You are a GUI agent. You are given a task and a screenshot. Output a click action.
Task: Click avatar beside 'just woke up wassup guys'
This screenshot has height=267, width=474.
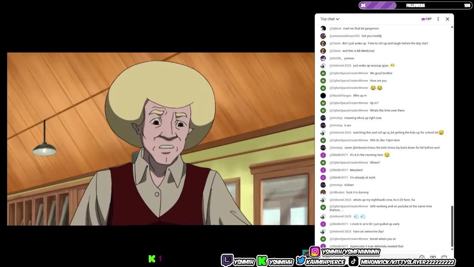point(323,66)
